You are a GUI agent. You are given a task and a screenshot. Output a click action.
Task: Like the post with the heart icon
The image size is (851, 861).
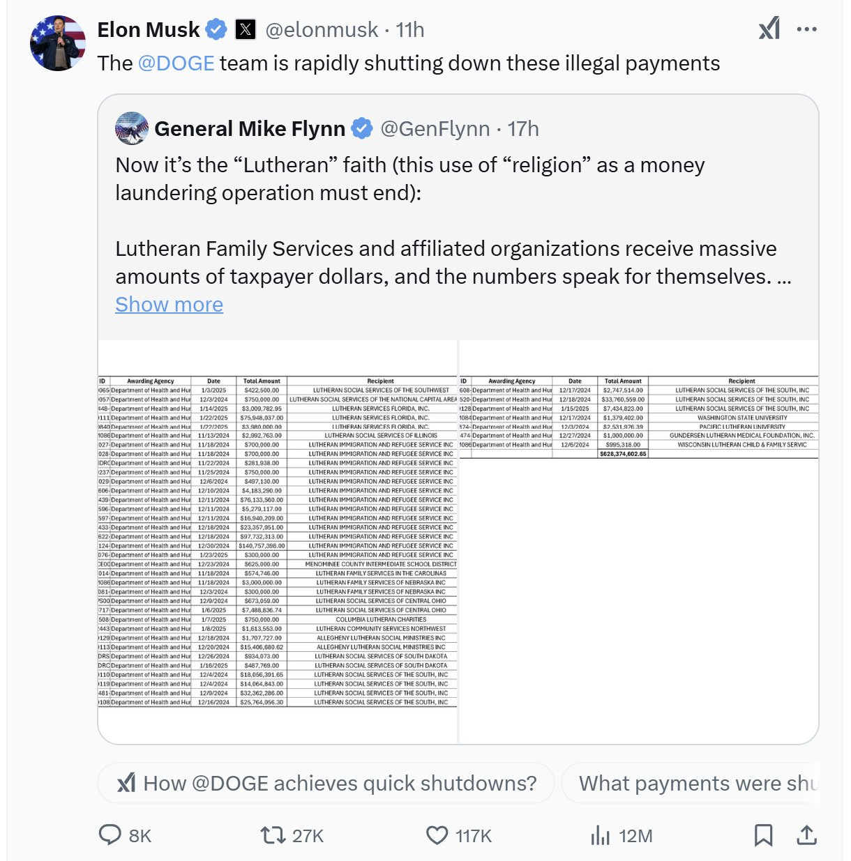[x=436, y=835]
